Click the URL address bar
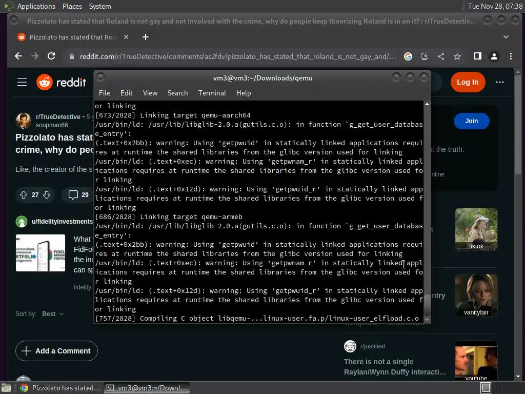This screenshot has height=394, width=525. tap(238, 56)
